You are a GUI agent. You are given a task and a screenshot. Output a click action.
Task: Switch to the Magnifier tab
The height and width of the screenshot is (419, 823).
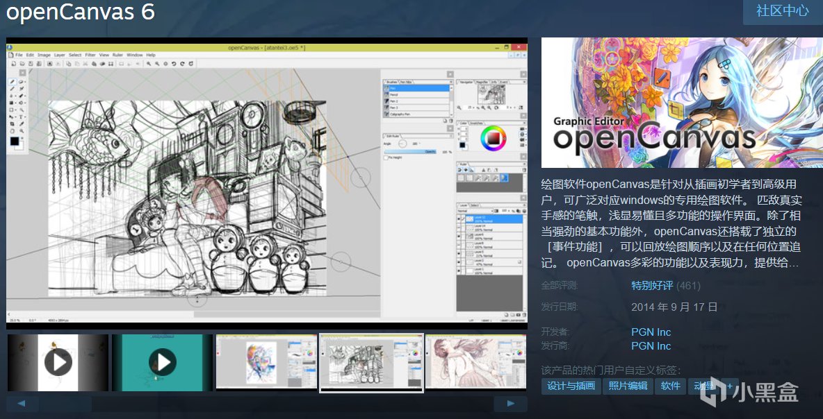(482, 82)
